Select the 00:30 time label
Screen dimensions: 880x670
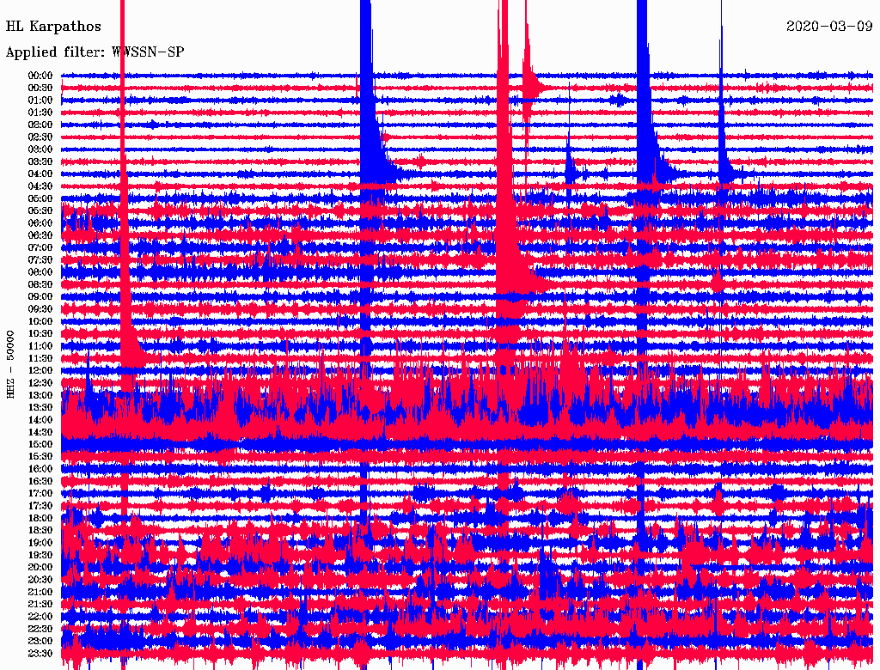pyautogui.click(x=40, y=88)
